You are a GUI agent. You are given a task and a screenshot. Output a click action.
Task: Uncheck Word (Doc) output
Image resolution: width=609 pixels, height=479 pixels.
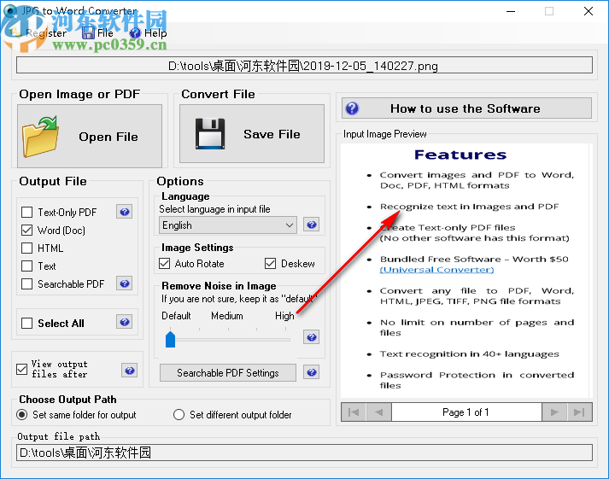[x=26, y=231]
